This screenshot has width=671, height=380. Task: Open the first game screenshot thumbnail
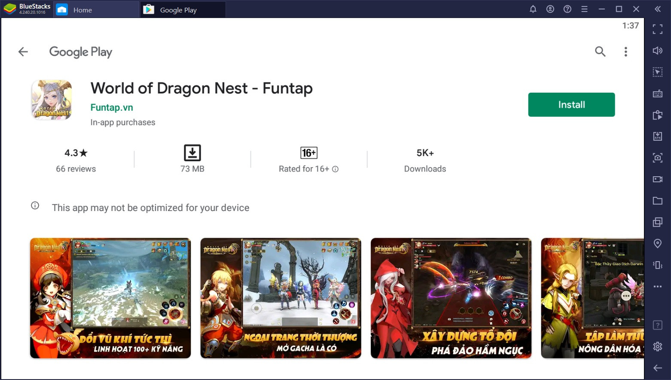point(110,298)
